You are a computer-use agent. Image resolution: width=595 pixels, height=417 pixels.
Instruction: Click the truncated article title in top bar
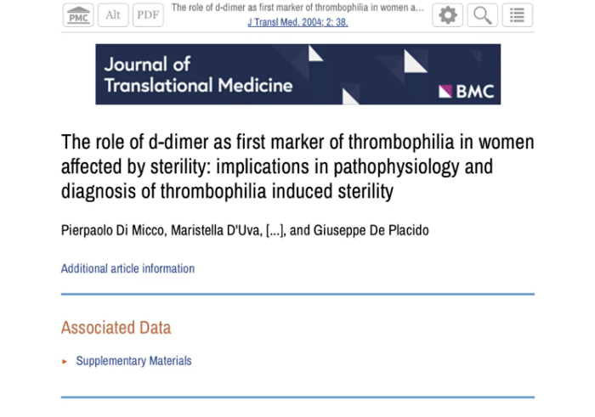(297, 8)
